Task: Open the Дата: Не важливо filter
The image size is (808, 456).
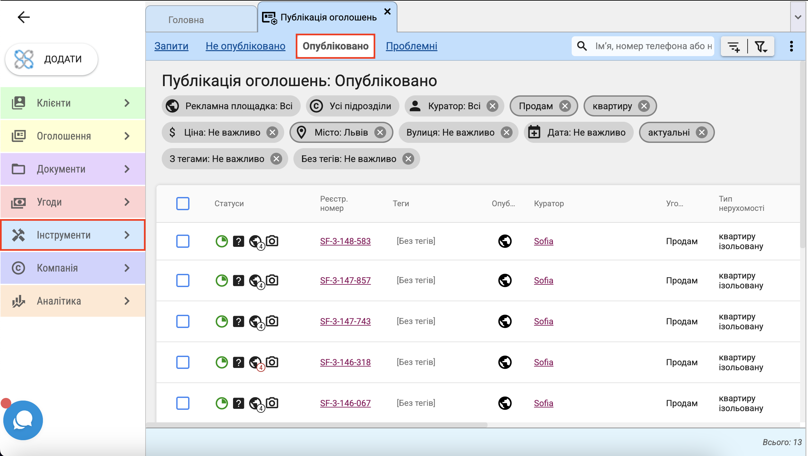Action: pos(579,133)
